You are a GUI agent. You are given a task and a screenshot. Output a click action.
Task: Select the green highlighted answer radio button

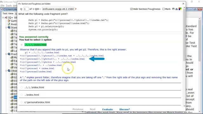(x=22, y=45)
